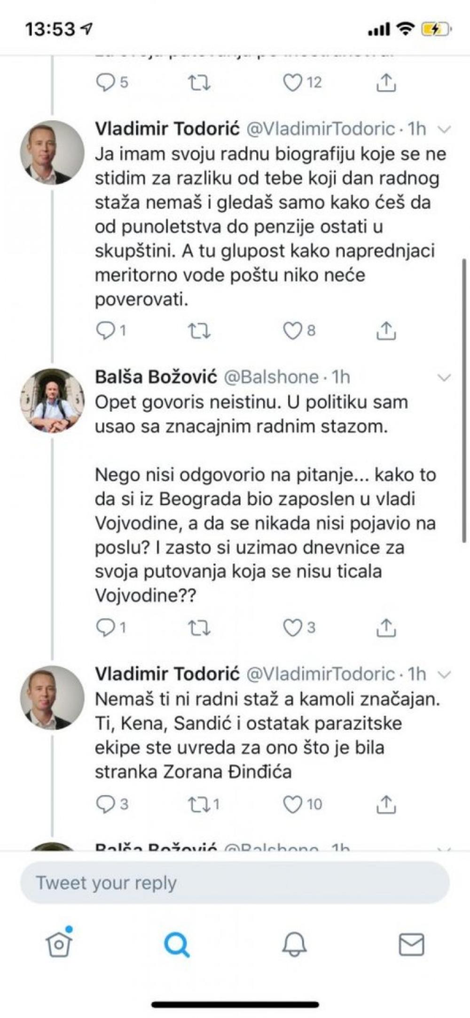Expand options for Balša Božović's tweet
Viewport: 470px width, 1018px height.
pyautogui.click(x=444, y=377)
